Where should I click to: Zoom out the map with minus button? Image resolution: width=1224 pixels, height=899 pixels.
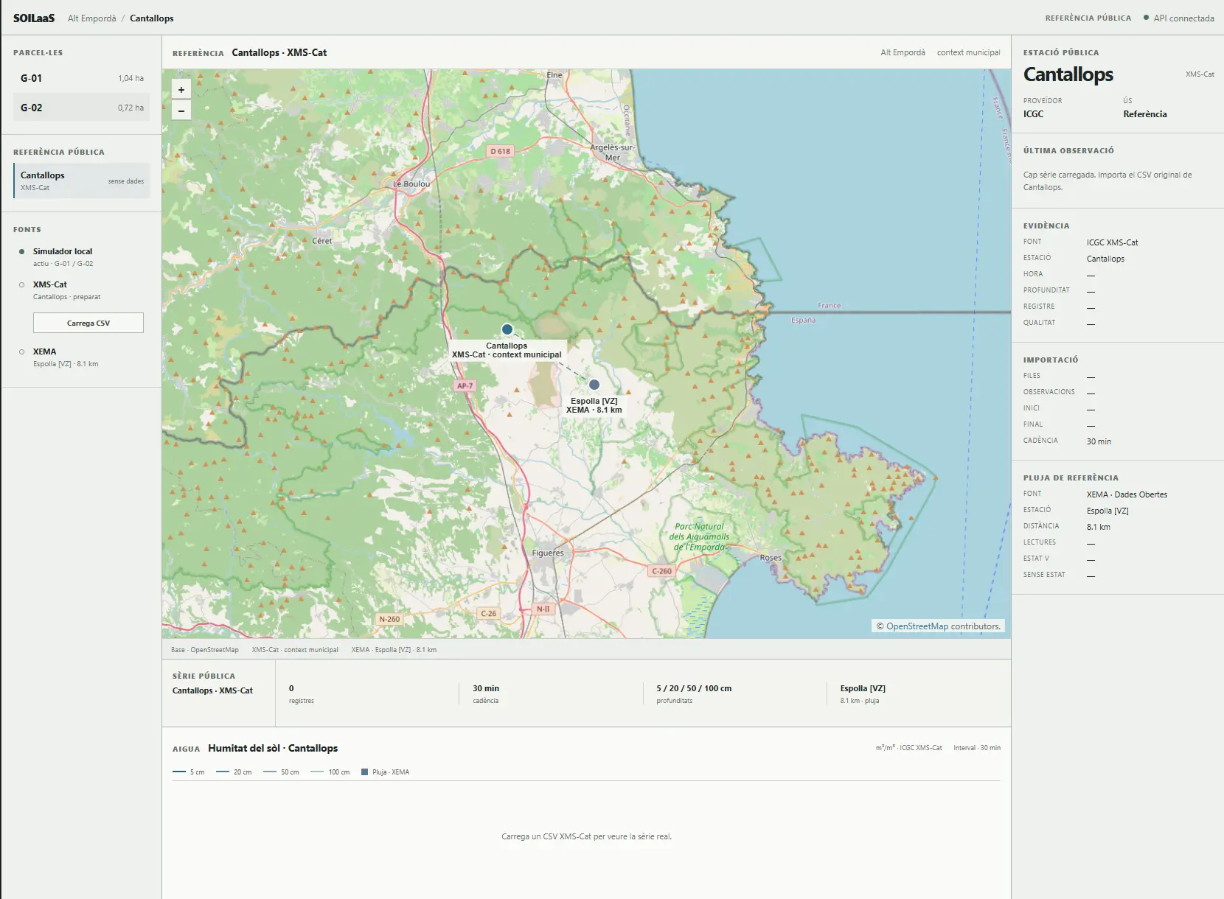[181, 111]
